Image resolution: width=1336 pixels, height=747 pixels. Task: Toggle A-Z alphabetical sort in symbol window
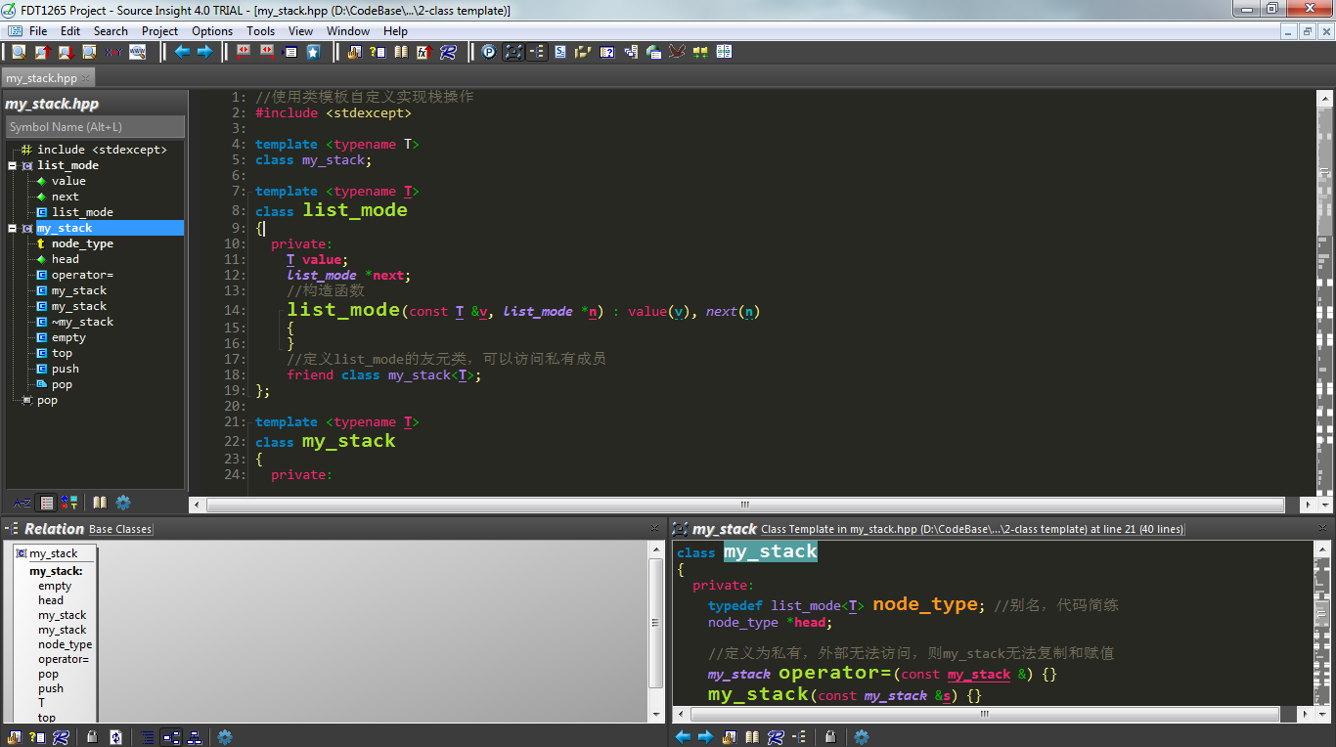22,503
